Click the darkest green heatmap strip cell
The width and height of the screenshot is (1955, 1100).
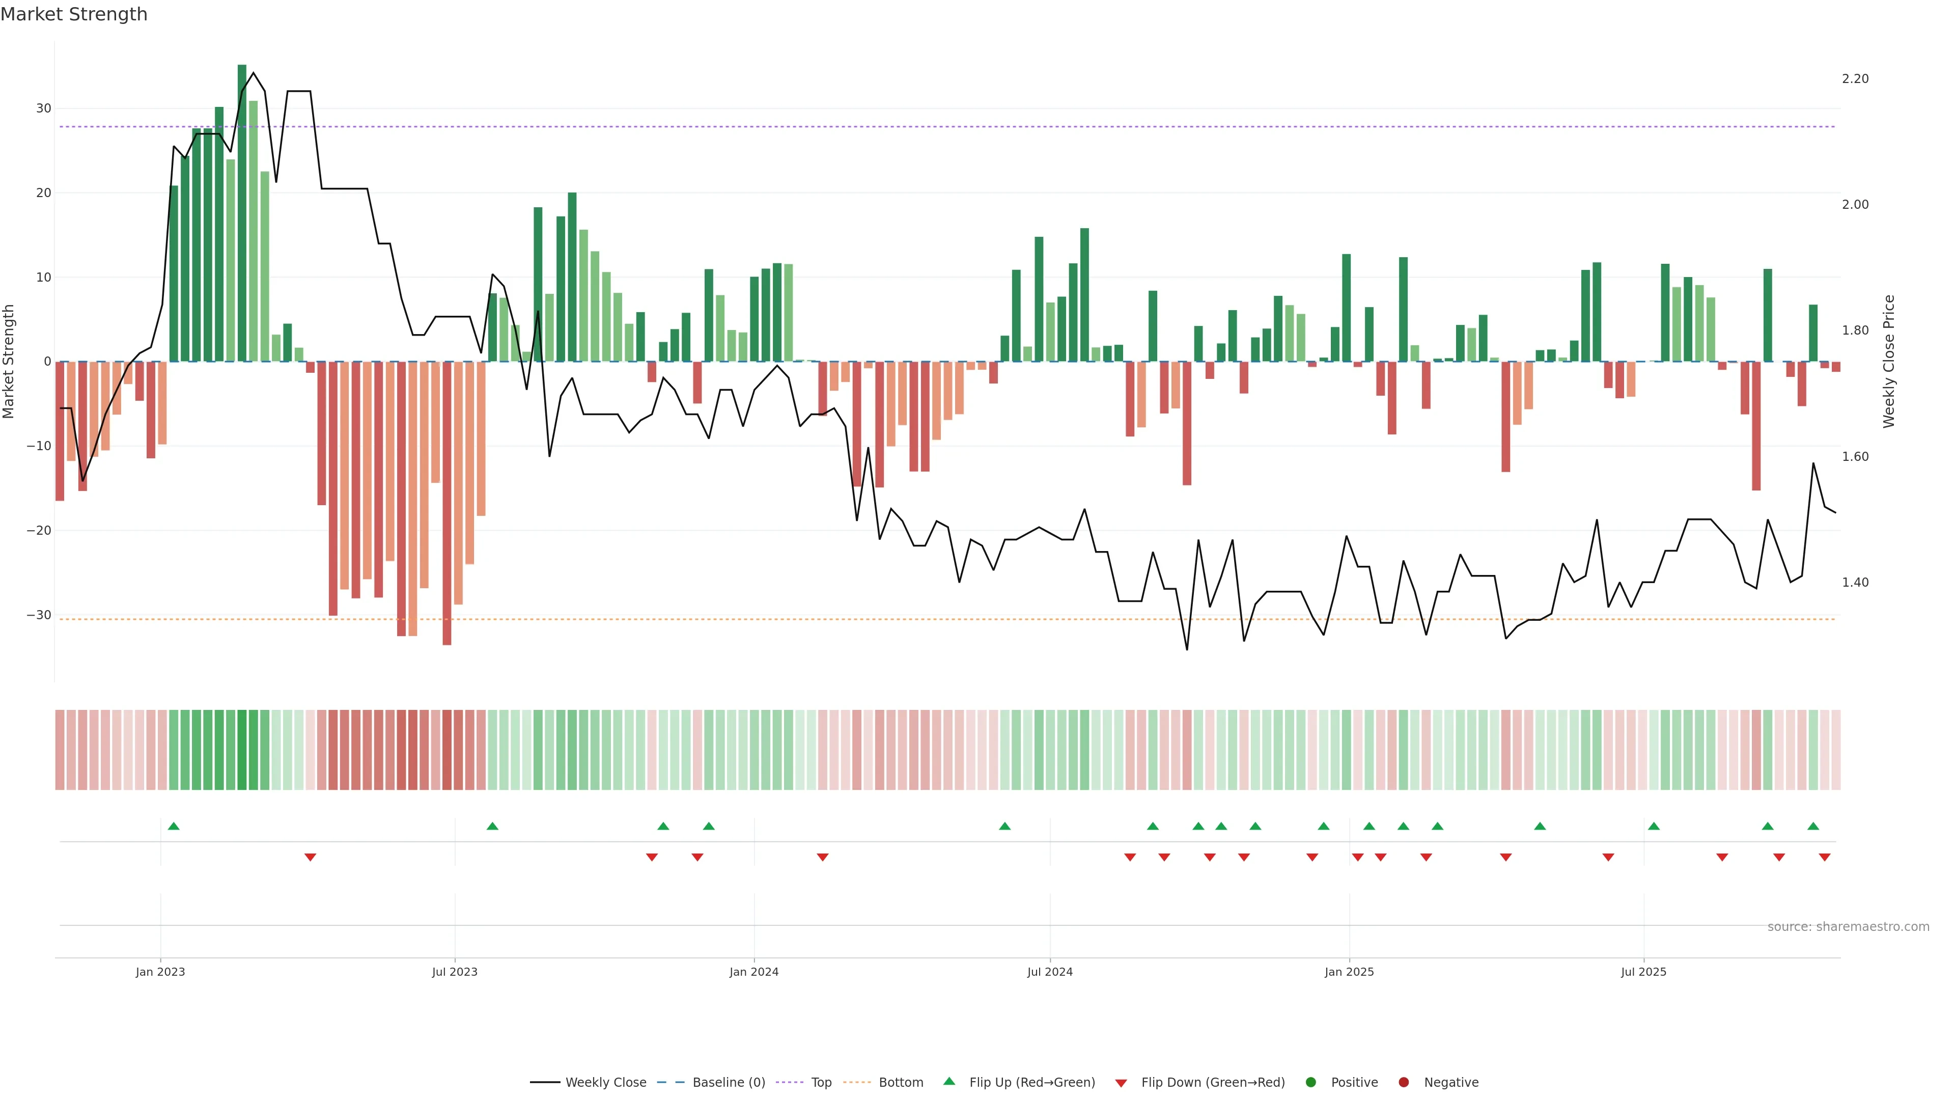coord(242,750)
